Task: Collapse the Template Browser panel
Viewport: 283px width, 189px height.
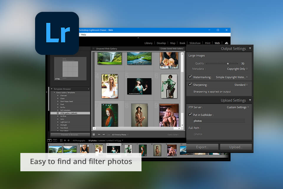Action: [52, 89]
